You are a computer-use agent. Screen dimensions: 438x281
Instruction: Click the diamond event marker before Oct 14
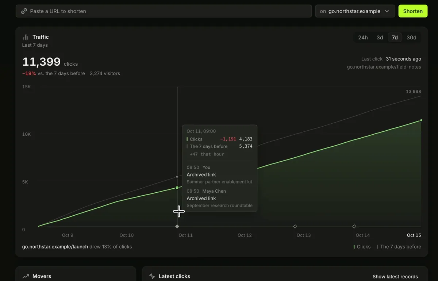pyautogui.click(x=354, y=226)
